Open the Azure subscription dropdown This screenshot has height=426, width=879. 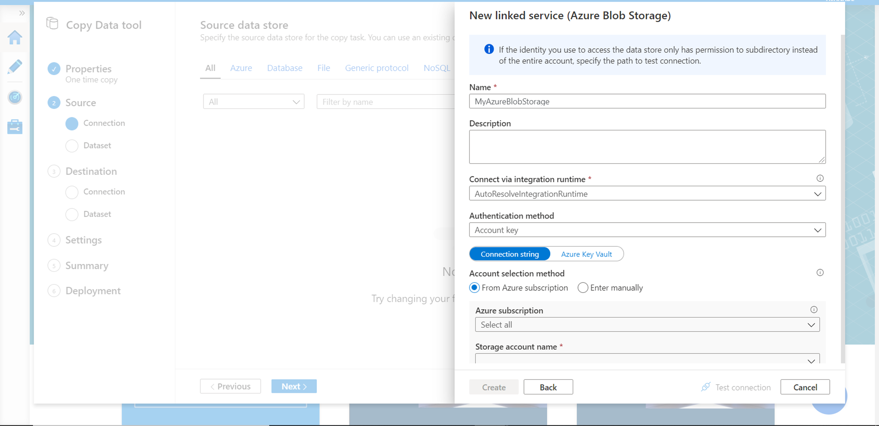click(x=647, y=325)
